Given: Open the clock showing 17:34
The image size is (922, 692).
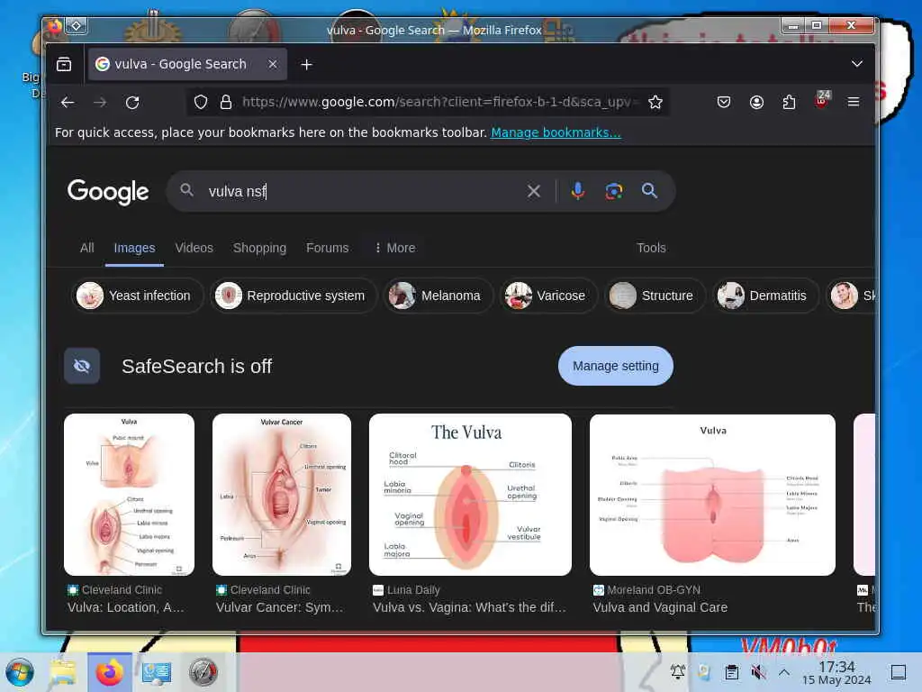Looking at the screenshot, I should click(836, 672).
